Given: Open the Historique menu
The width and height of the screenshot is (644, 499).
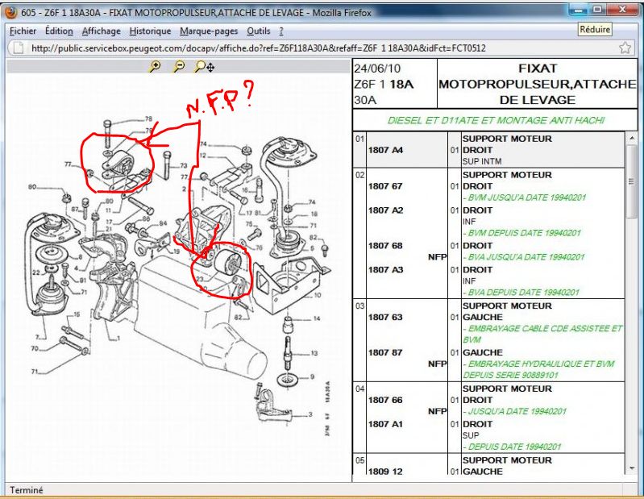Looking at the screenshot, I should point(150,31).
